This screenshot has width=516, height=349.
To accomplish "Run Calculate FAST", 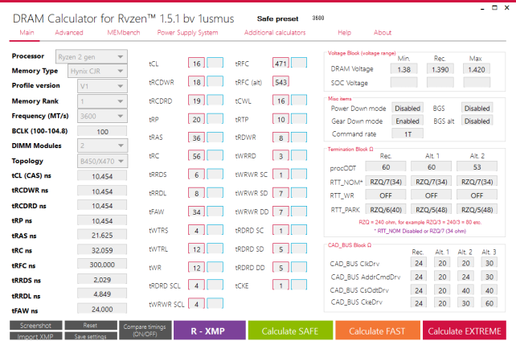I will (x=376, y=331).
